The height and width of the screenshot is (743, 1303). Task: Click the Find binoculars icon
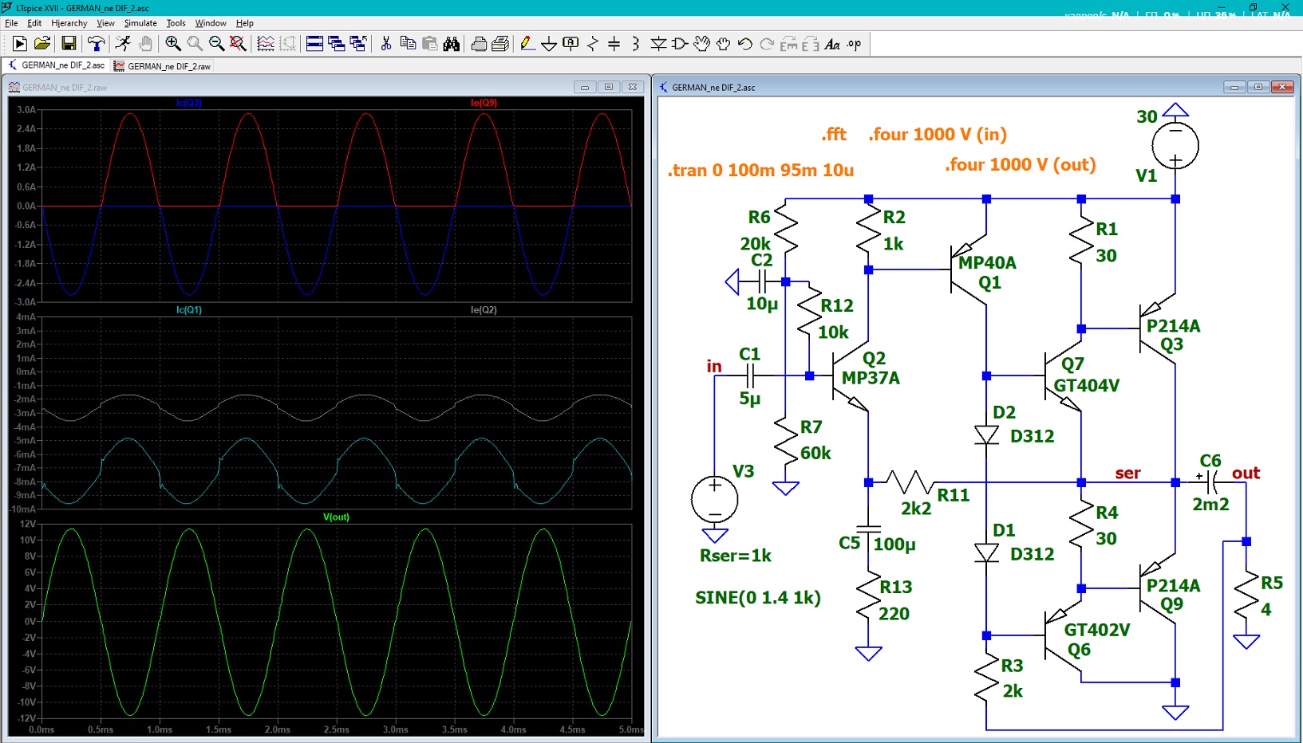coord(452,44)
